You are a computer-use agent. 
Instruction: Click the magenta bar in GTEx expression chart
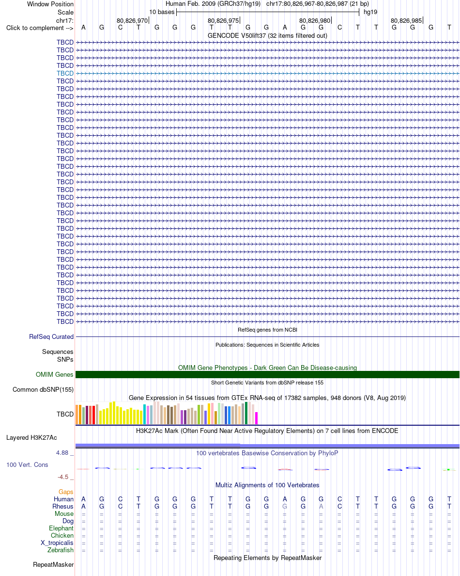pos(257,418)
